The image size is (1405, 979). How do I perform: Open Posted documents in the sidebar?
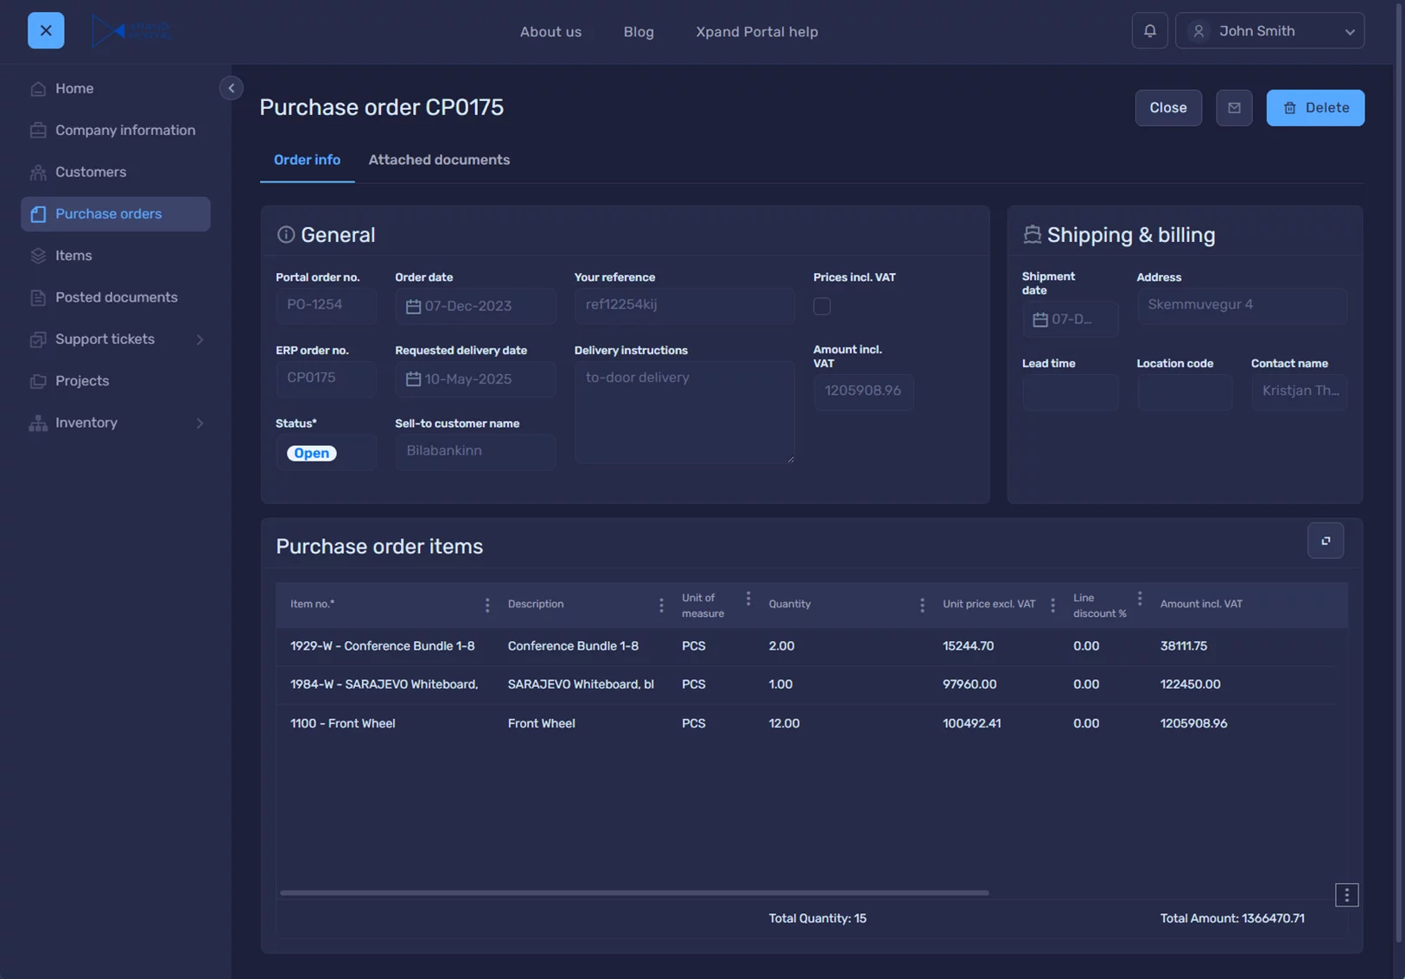click(116, 297)
